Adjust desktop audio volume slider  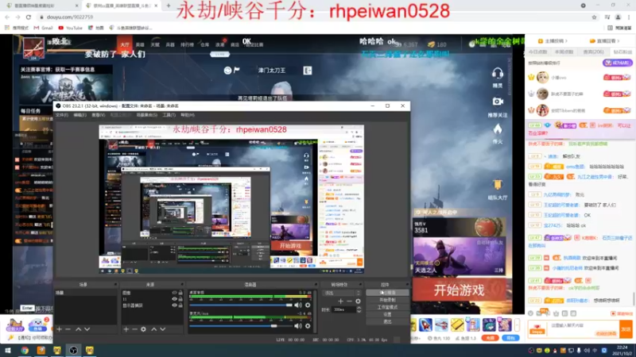coord(241,305)
